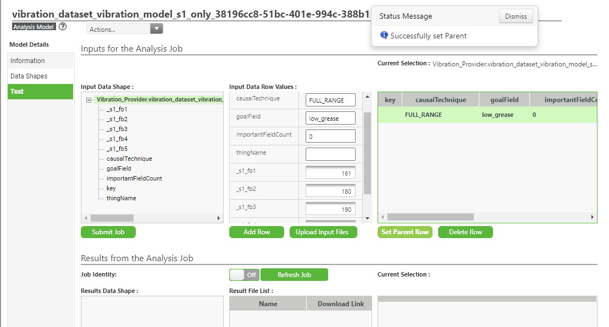The width and height of the screenshot is (609, 327).
Task: Click the Submit Job button
Action: [x=108, y=232]
